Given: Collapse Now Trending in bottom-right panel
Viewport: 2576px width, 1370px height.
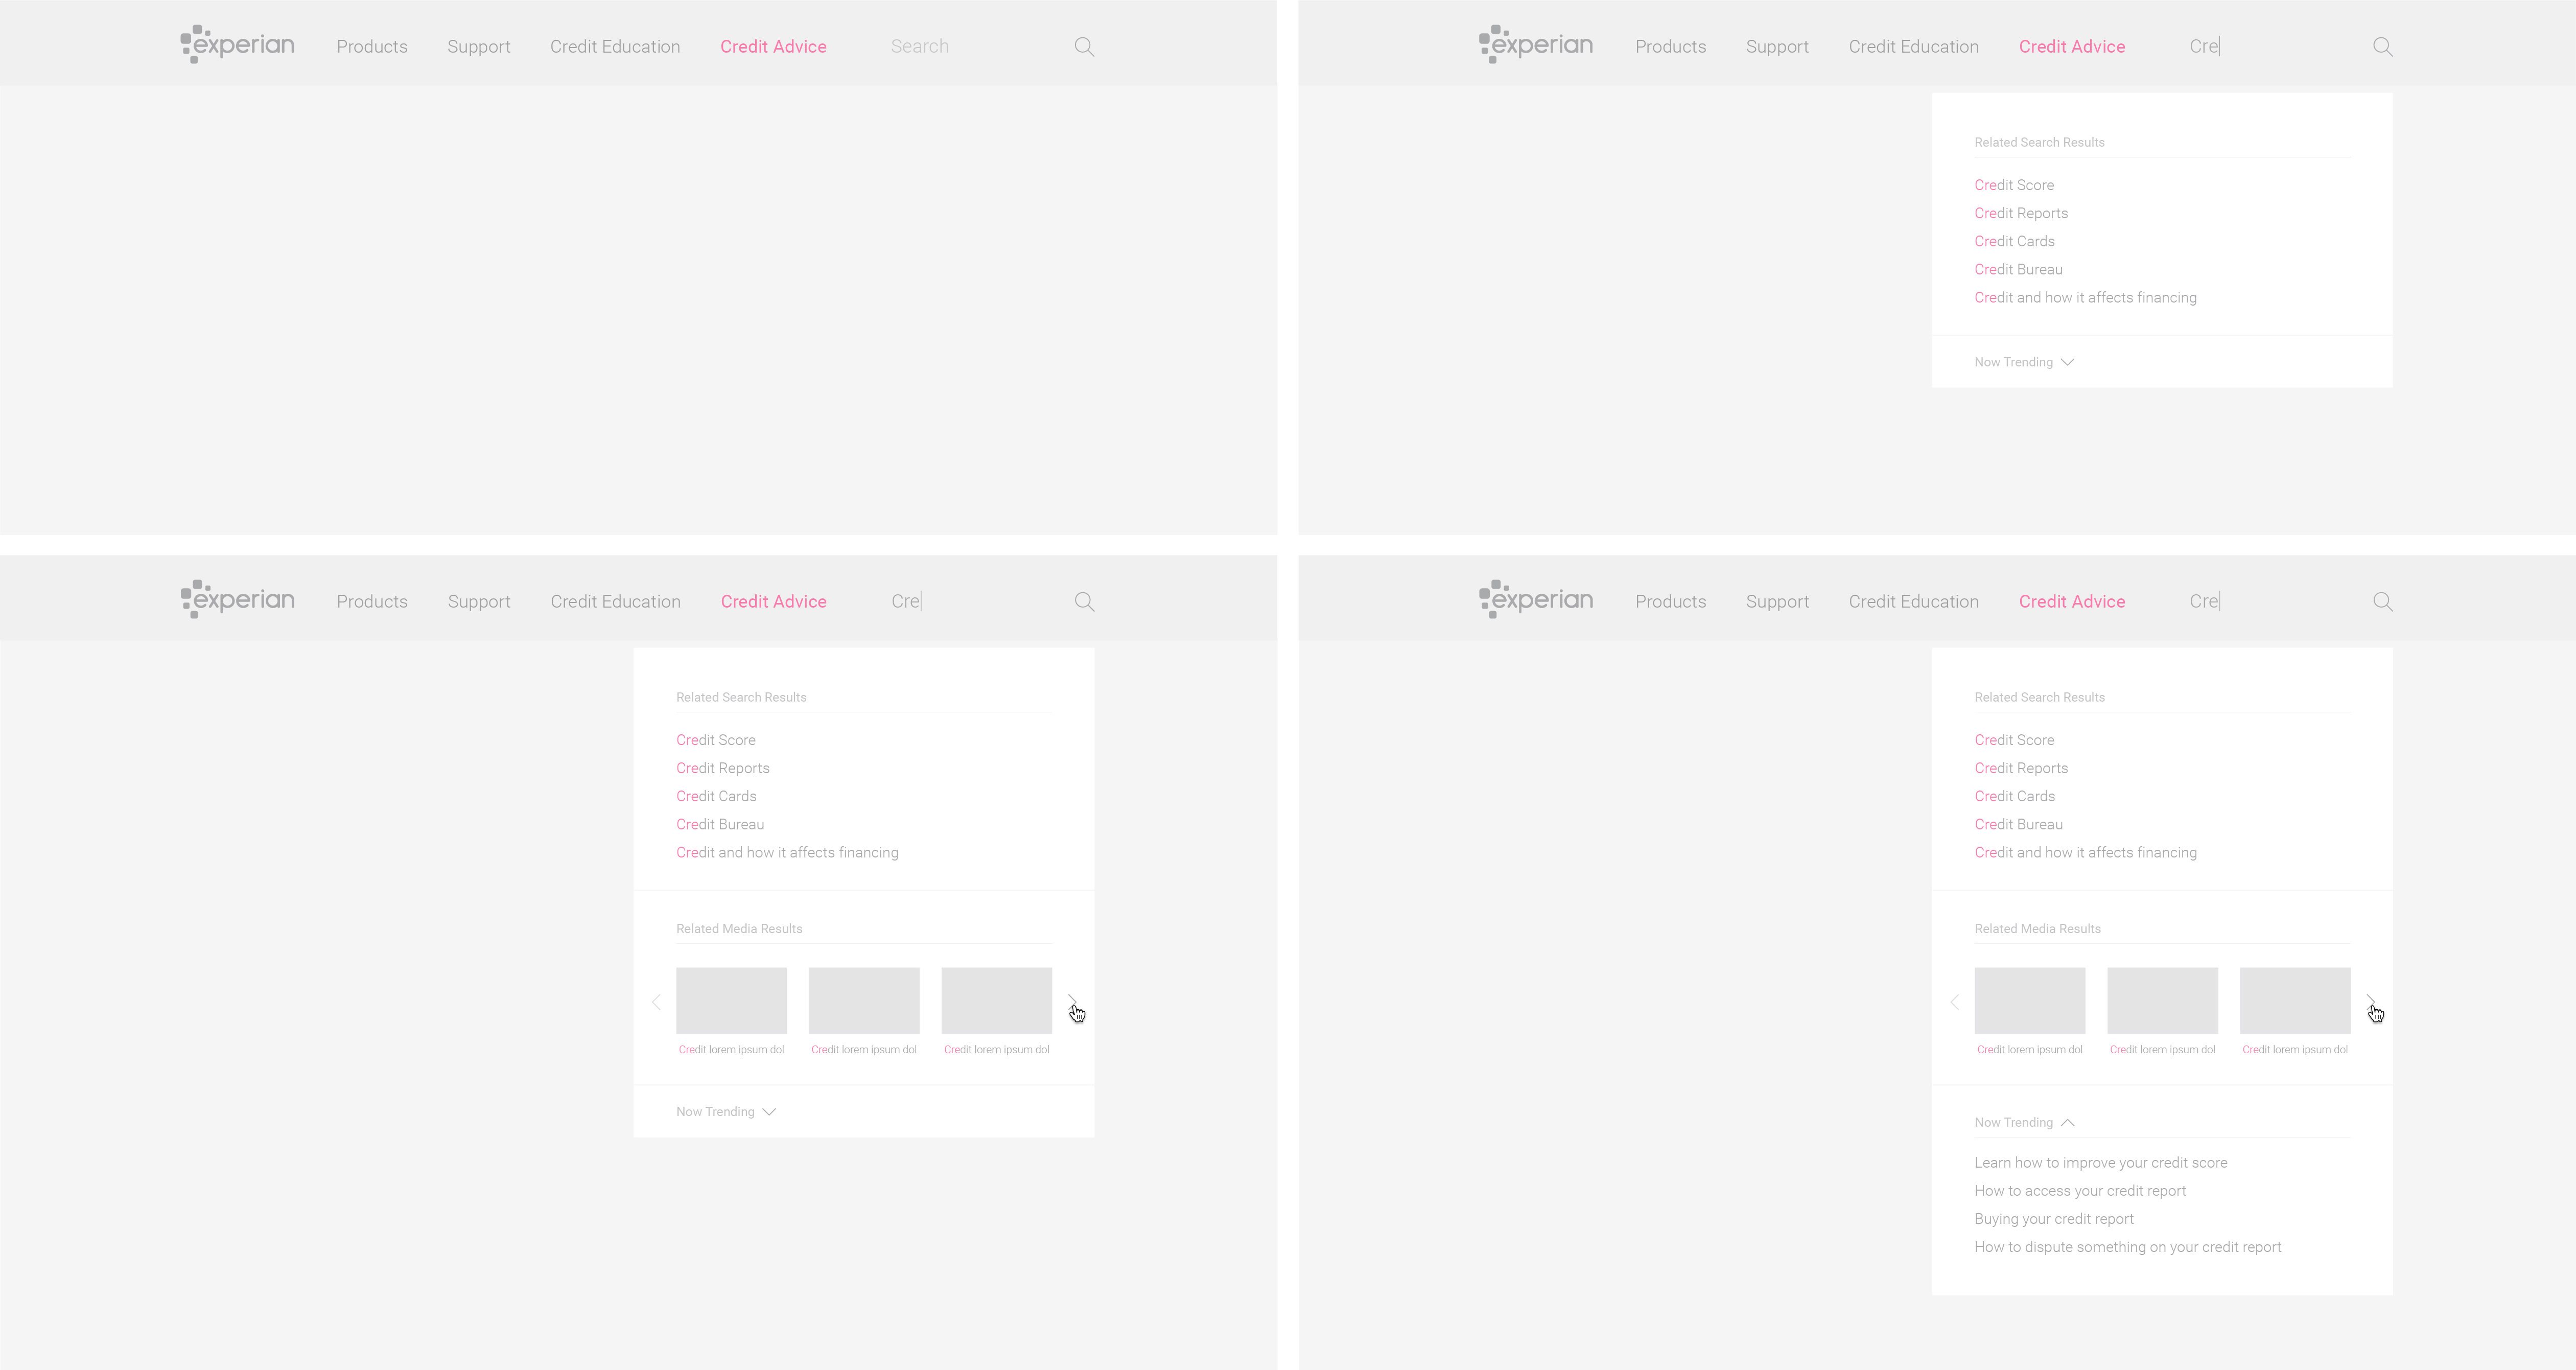Looking at the screenshot, I should point(2024,1123).
